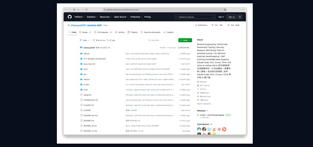Image resolution: width=313 pixels, height=147 pixels.
Task: Toggle the browser sidebar icon
Action: coord(74,9)
